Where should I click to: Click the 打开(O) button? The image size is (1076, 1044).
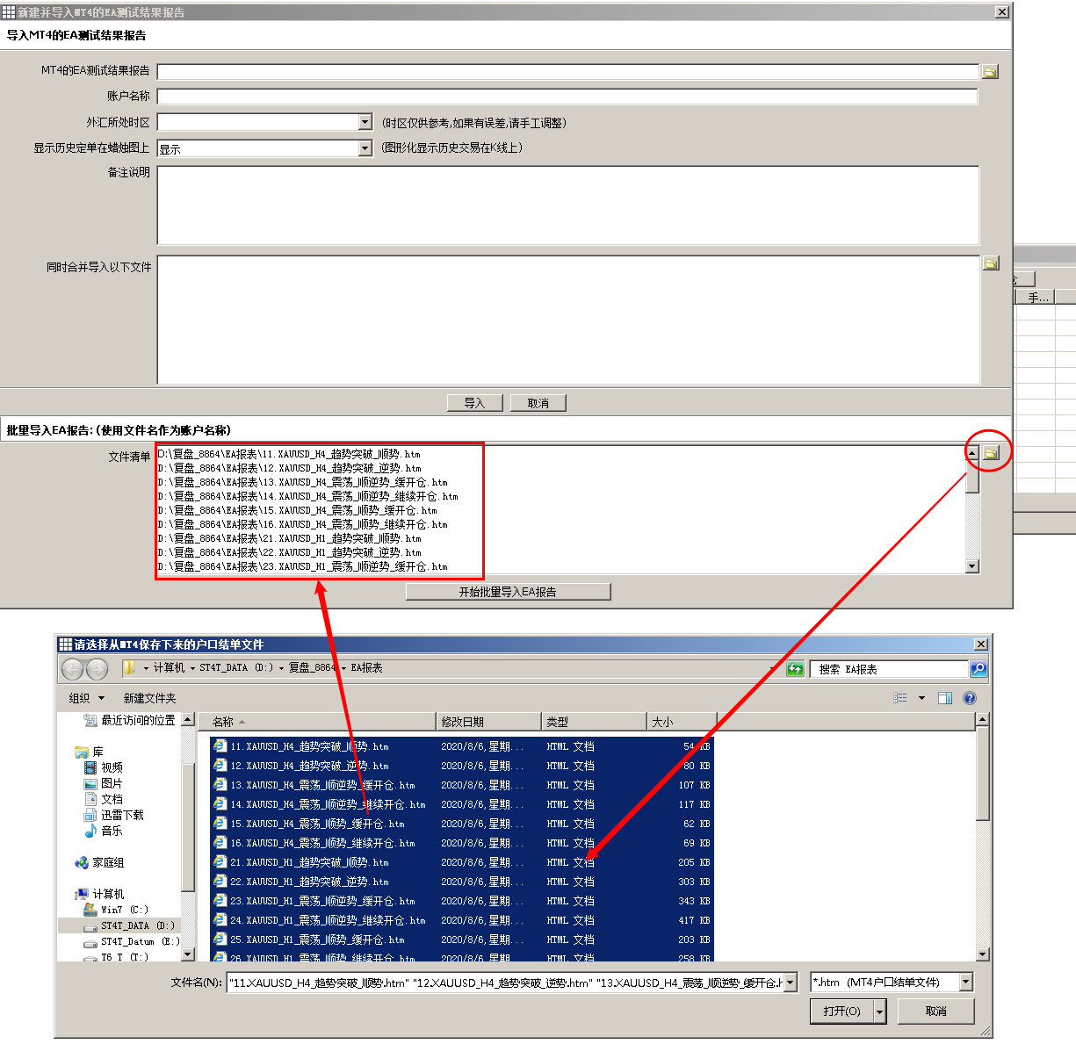point(841,1012)
